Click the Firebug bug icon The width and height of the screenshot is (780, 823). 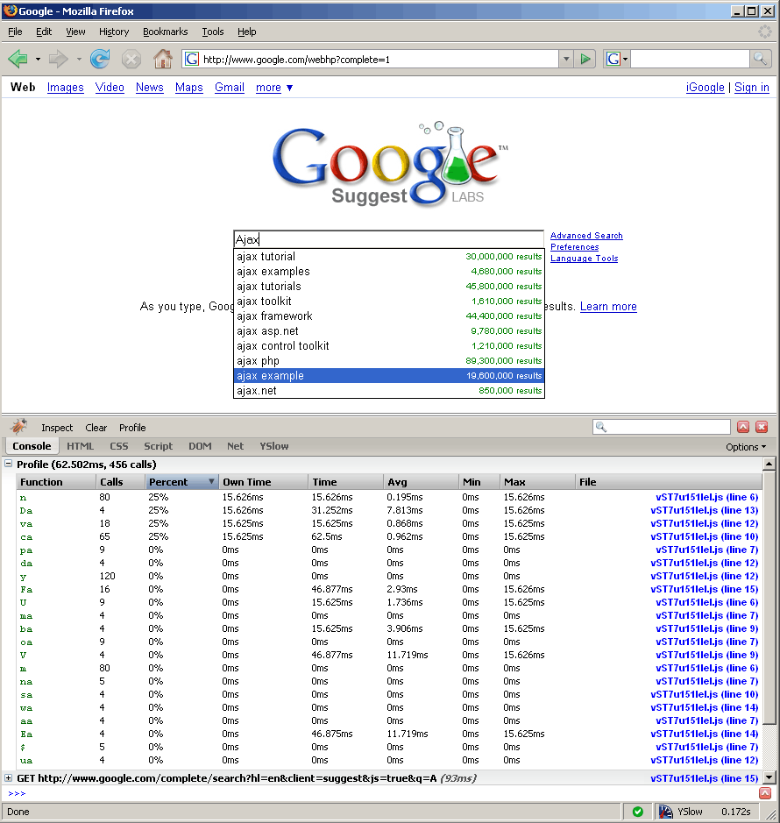coord(18,427)
